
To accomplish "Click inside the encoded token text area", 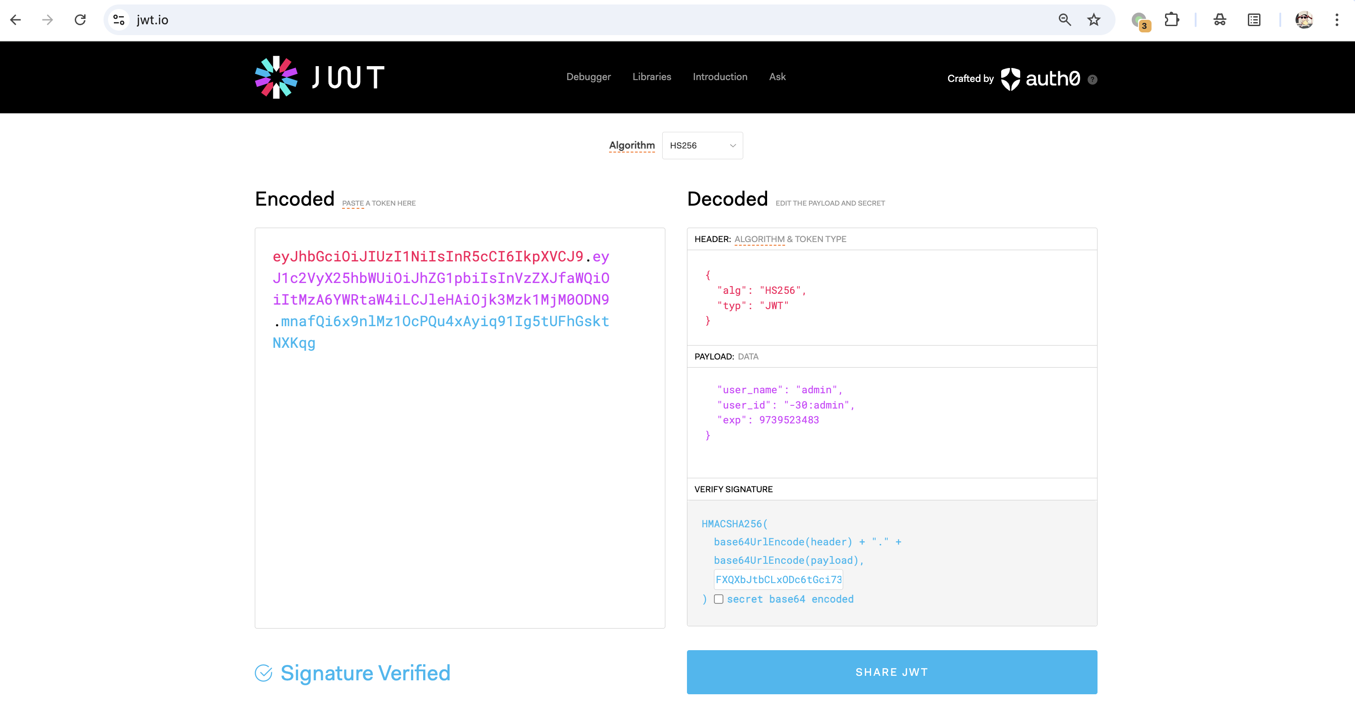I will (x=460, y=473).
